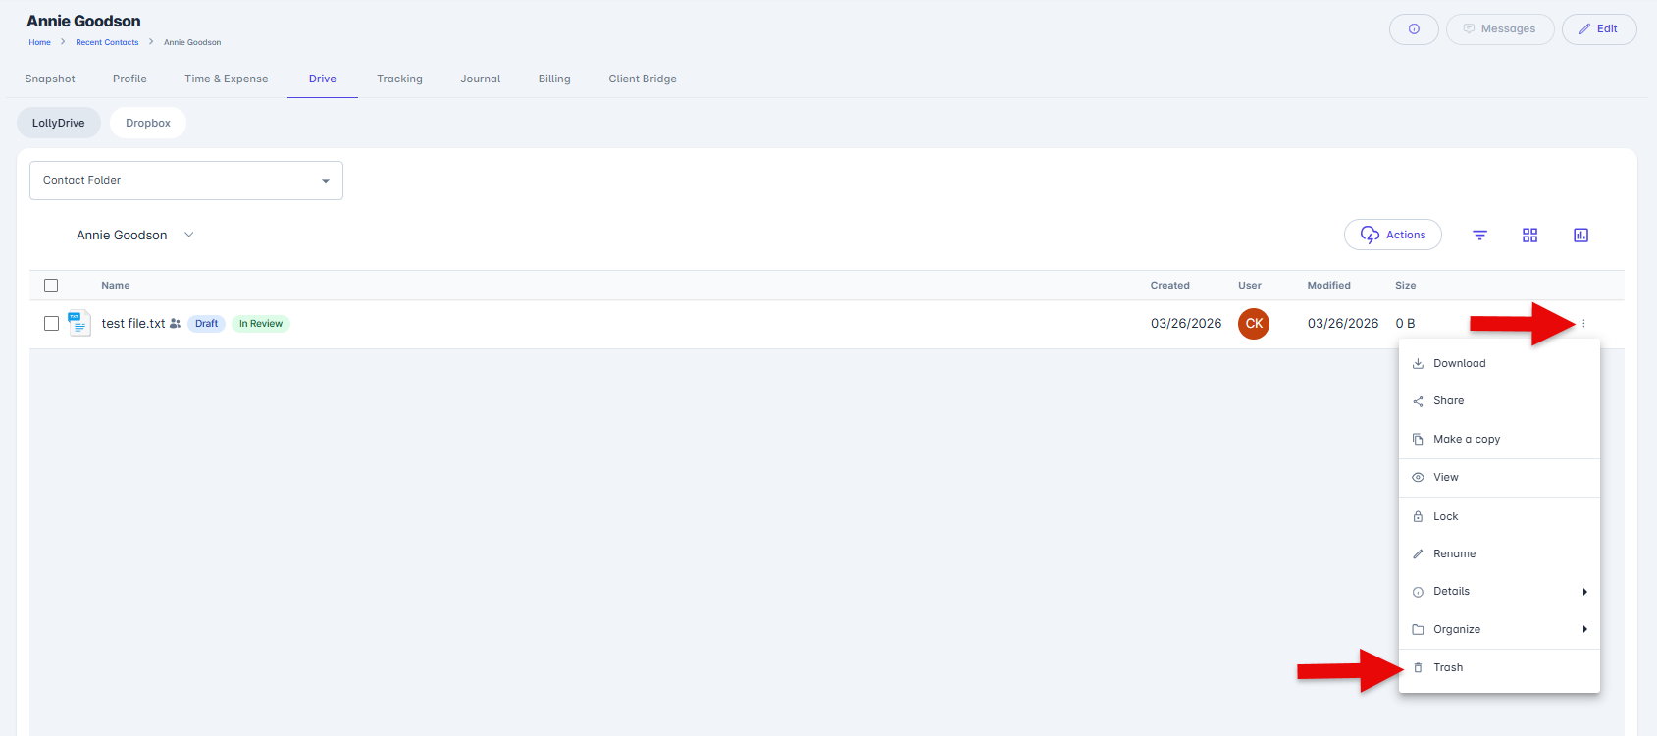The width and height of the screenshot is (1657, 736).
Task: Select View in the context menu
Action: click(1499, 478)
